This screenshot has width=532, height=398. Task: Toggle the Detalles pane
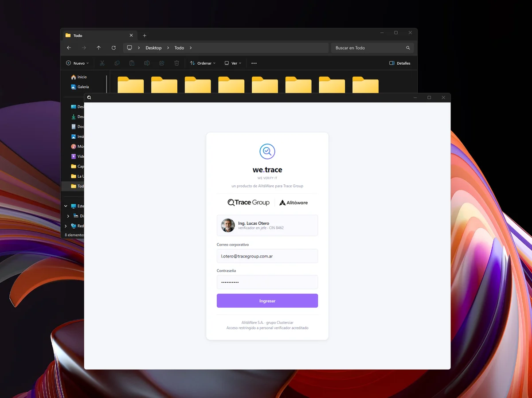click(x=400, y=63)
